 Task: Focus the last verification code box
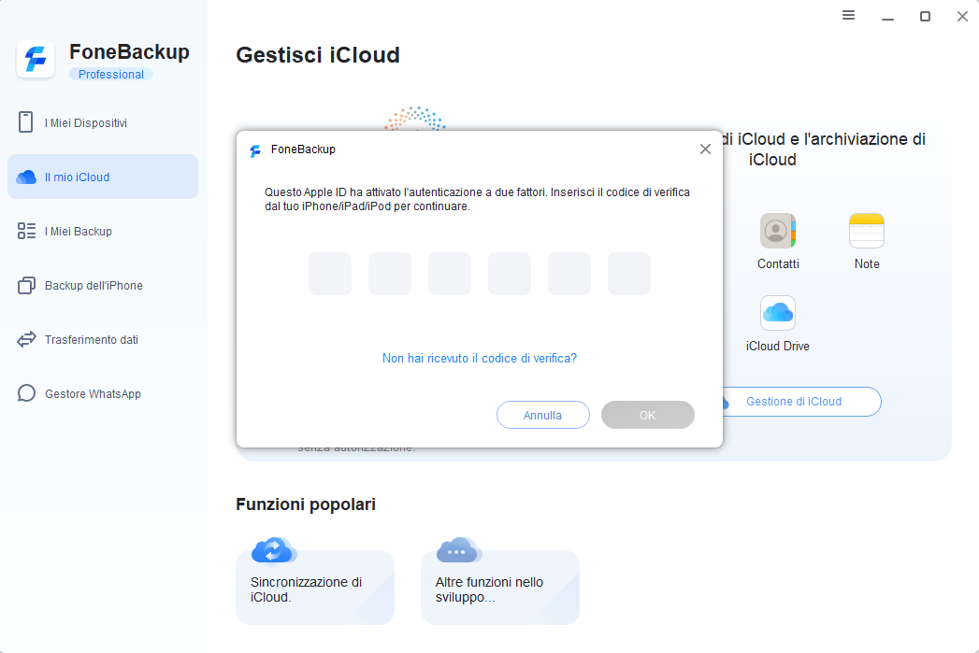(629, 274)
